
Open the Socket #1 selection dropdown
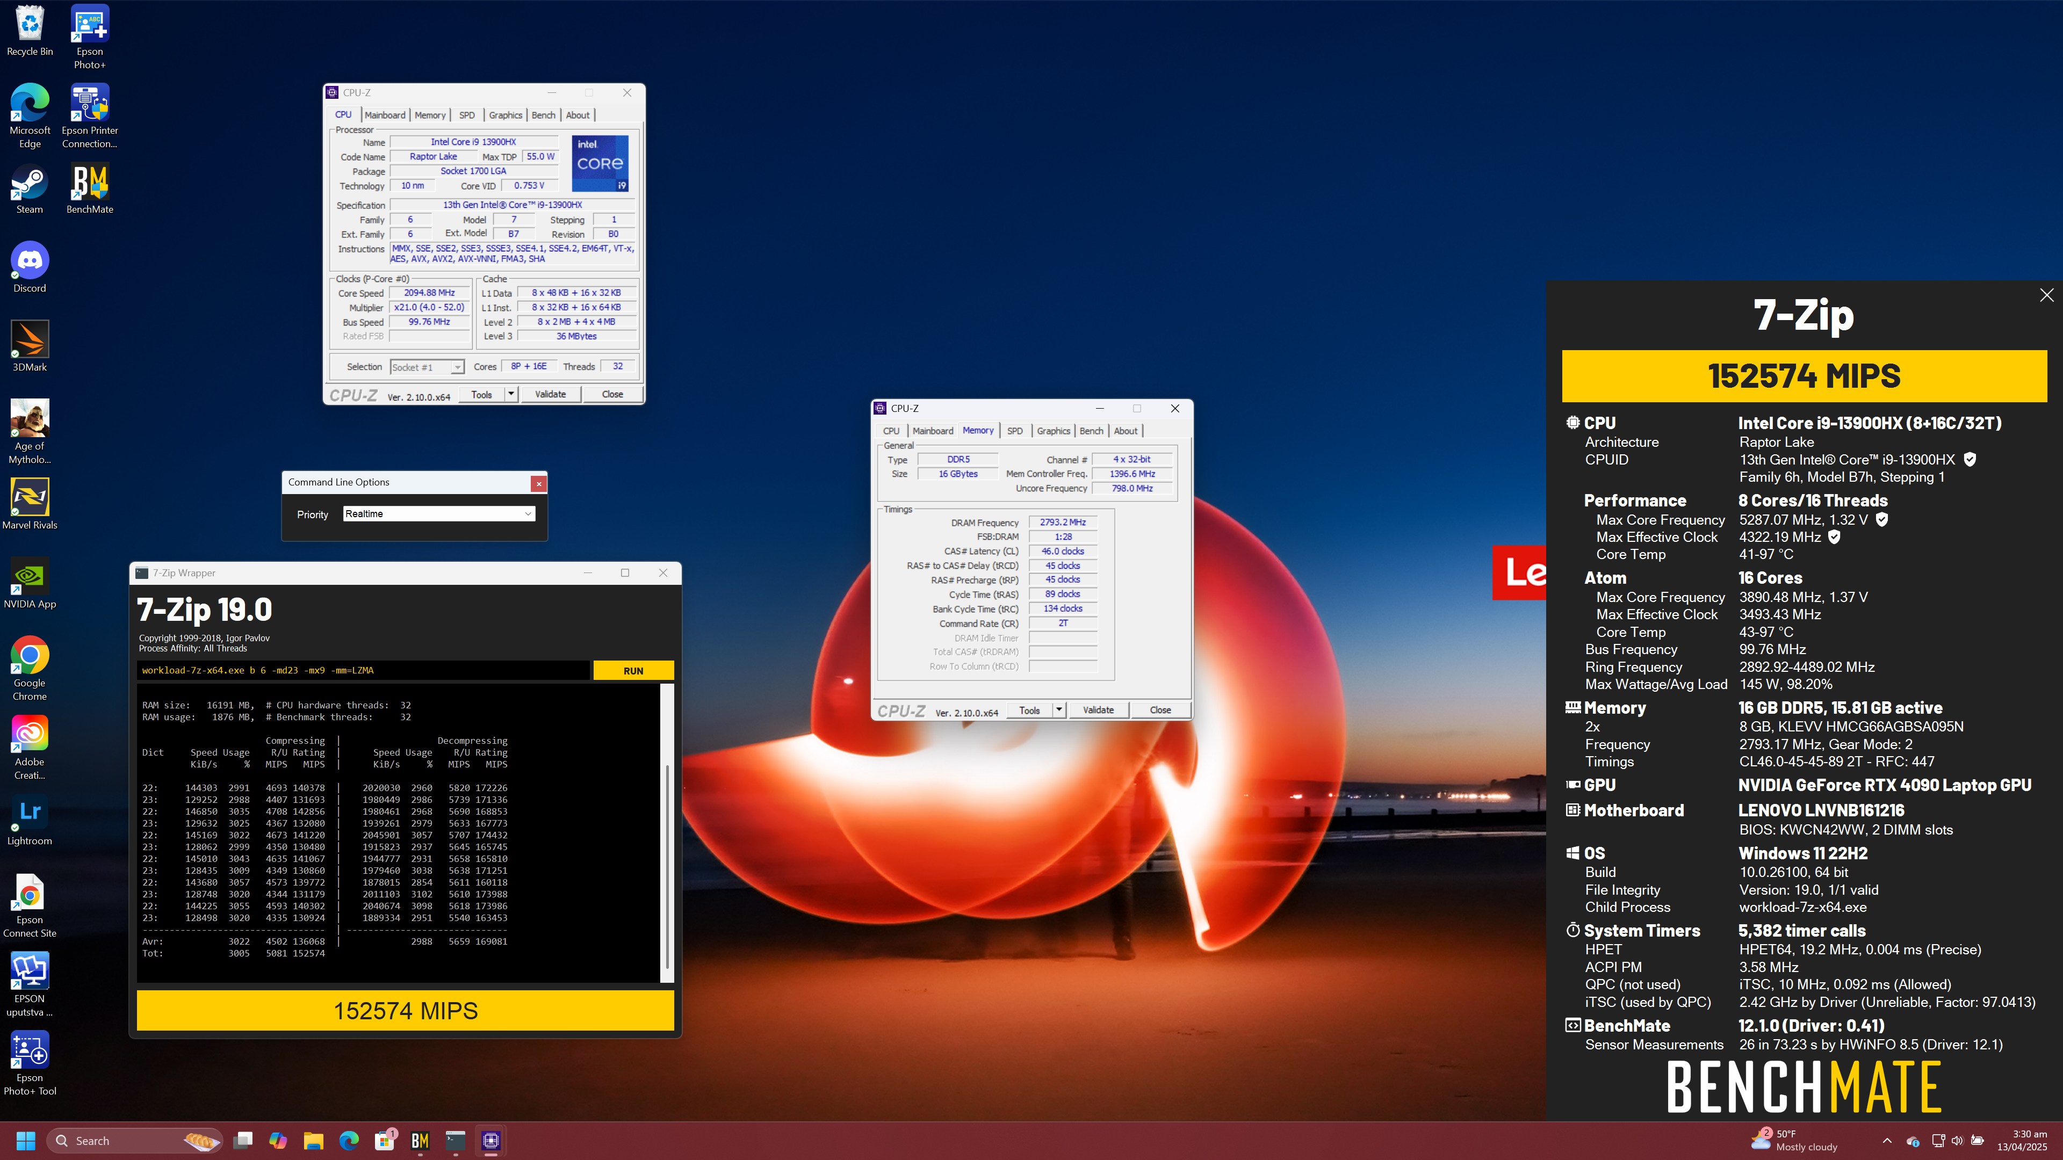(427, 367)
